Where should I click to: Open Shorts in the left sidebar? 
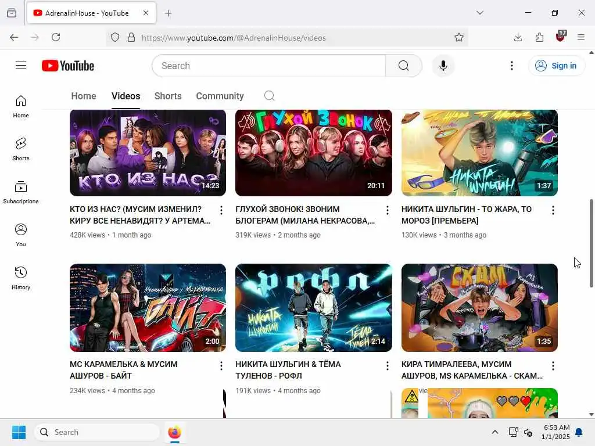click(x=21, y=149)
